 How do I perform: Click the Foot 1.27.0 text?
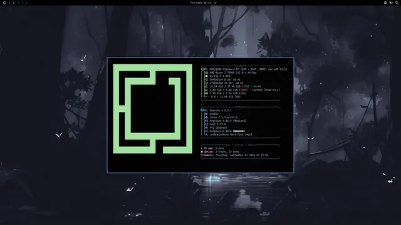click(x=217, y=124)
